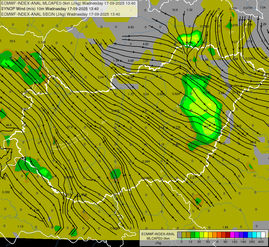Click the map value 0.0731
This screenshot has width=269, height=247.
pos(248,8)
